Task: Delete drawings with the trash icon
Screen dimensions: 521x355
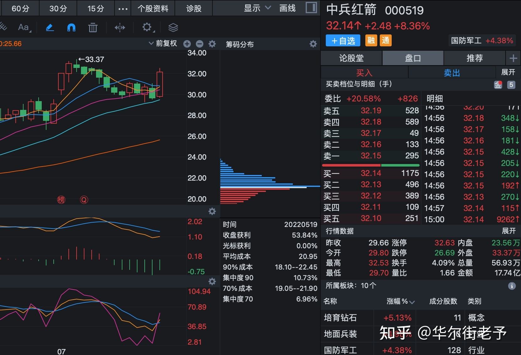Action: point(93,28)
